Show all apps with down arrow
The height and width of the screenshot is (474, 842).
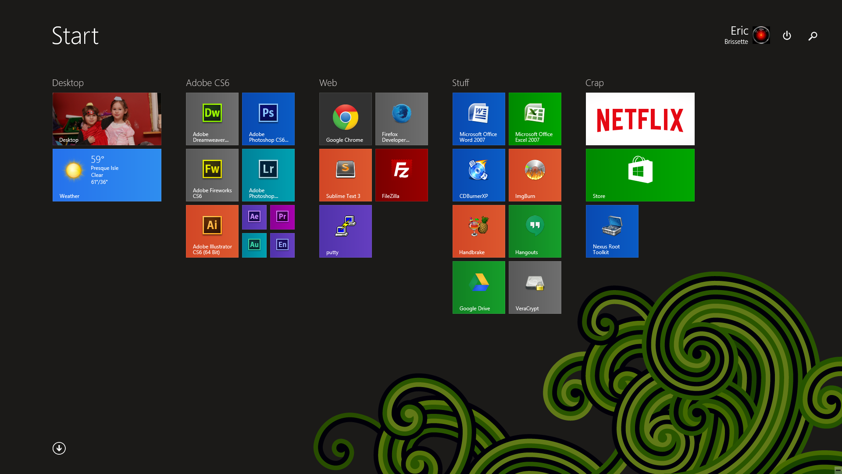coord(59,448)
